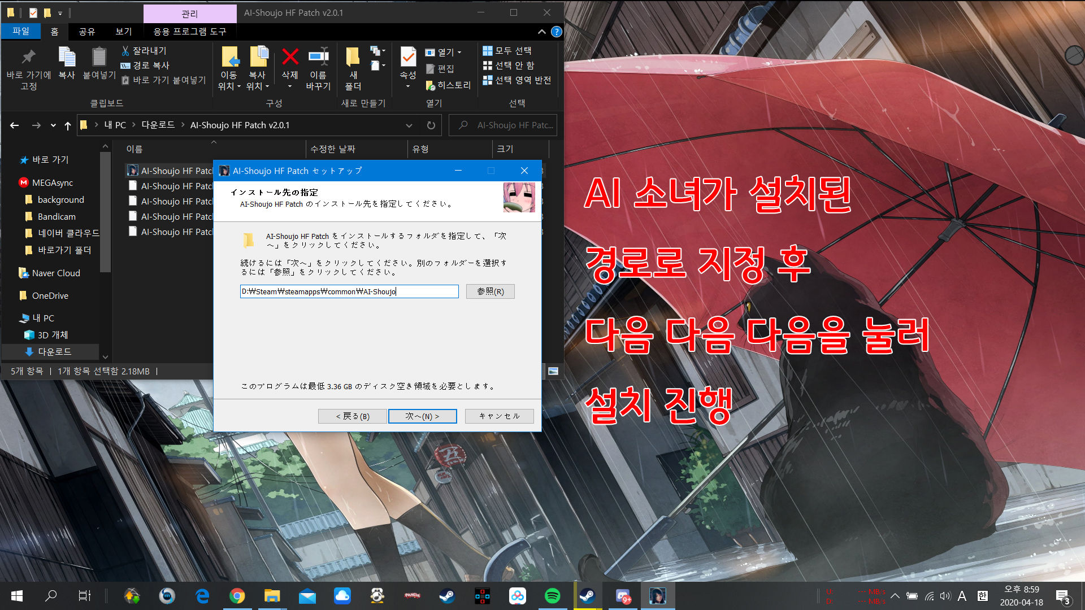Switch to the Home (홈) tab
The image size is (1085, 610).
point(54,32)
